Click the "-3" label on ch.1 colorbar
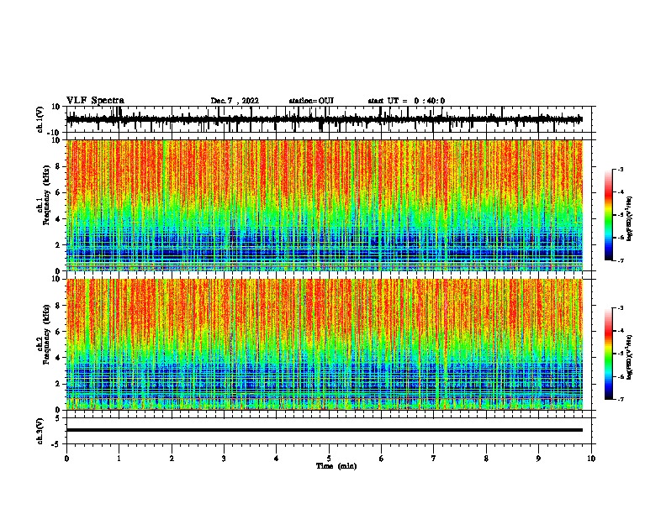666x514 pixels. point(620,169)
